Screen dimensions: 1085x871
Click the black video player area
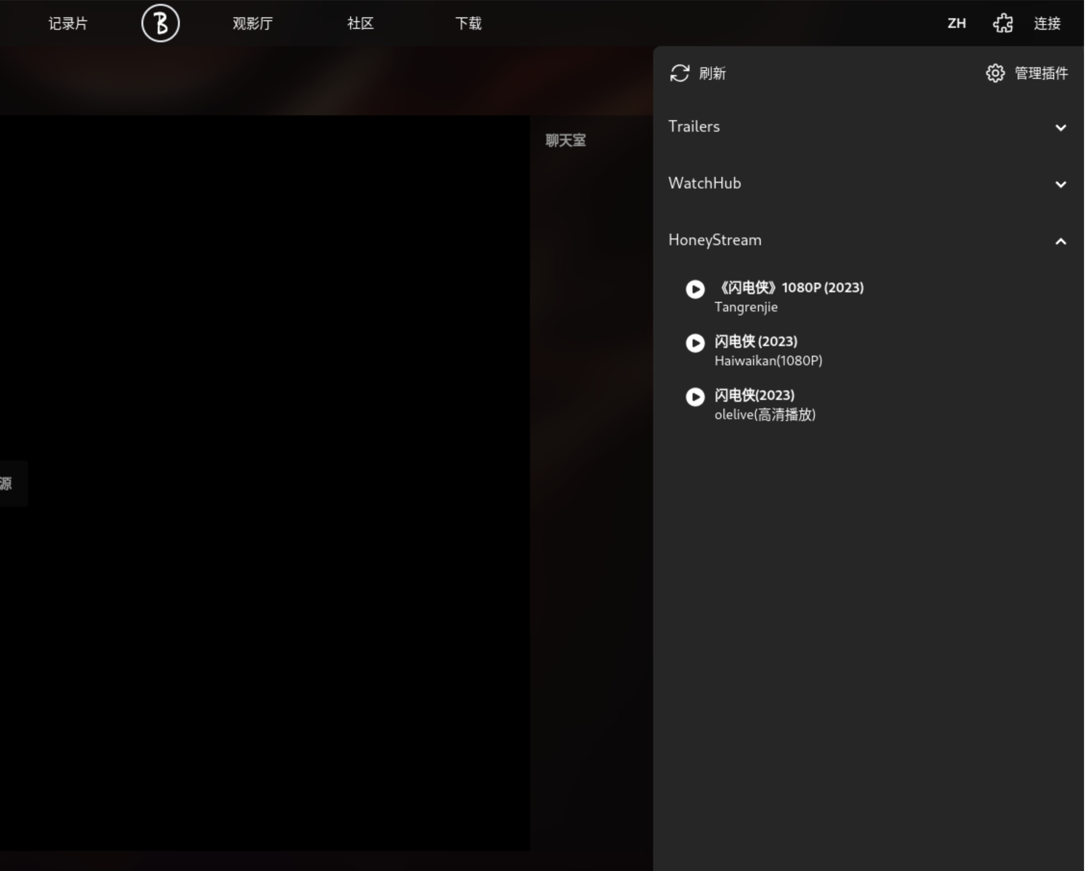coord(264,483)
